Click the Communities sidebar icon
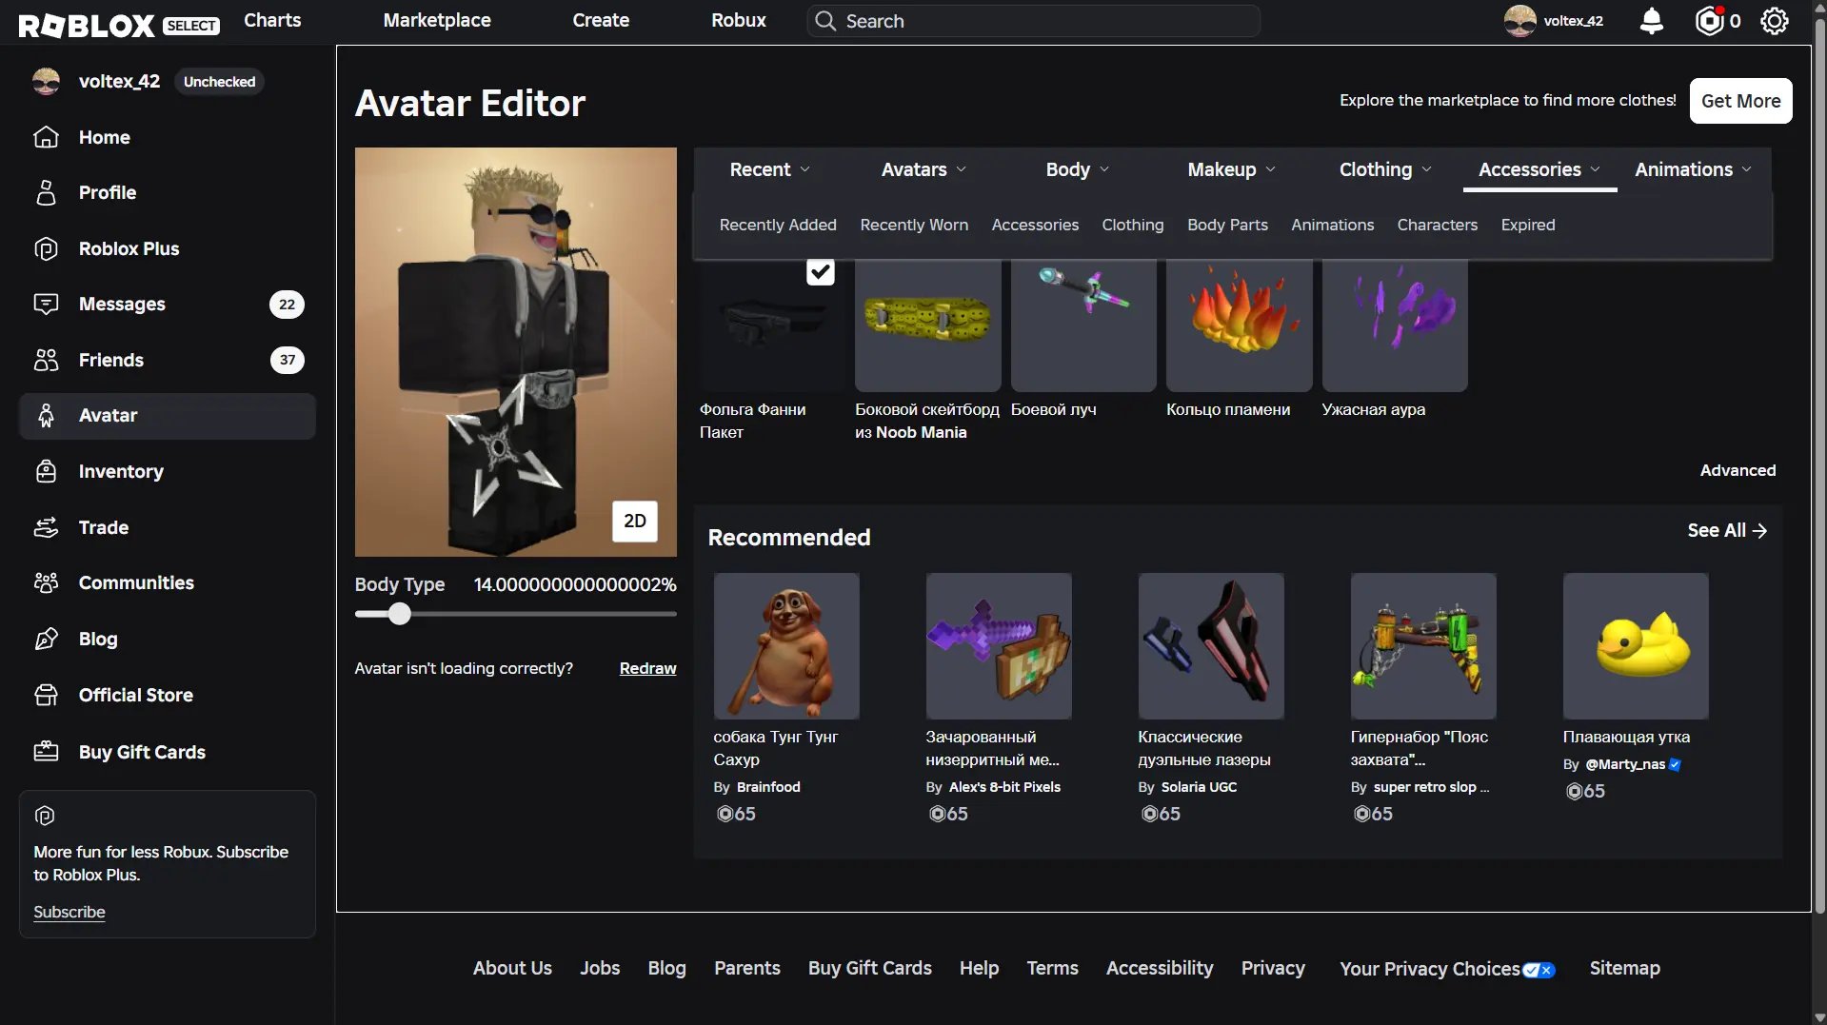Viewport: 1827px width, 1025px height. click(46, 582)
